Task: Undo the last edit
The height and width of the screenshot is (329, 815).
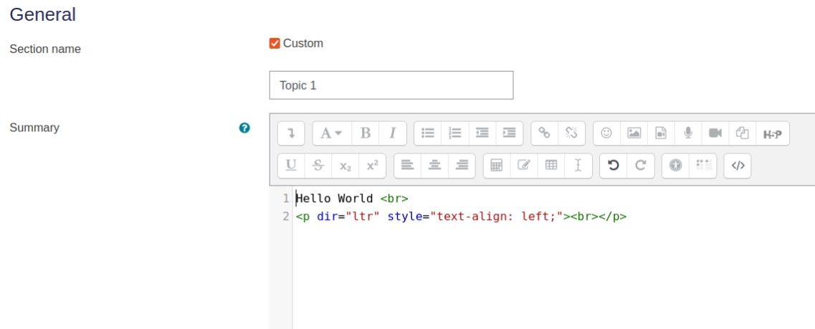Action: click(614, 166)
